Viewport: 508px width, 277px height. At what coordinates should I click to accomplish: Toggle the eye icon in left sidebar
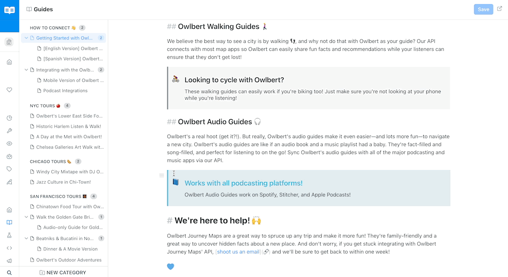point(9,144)
